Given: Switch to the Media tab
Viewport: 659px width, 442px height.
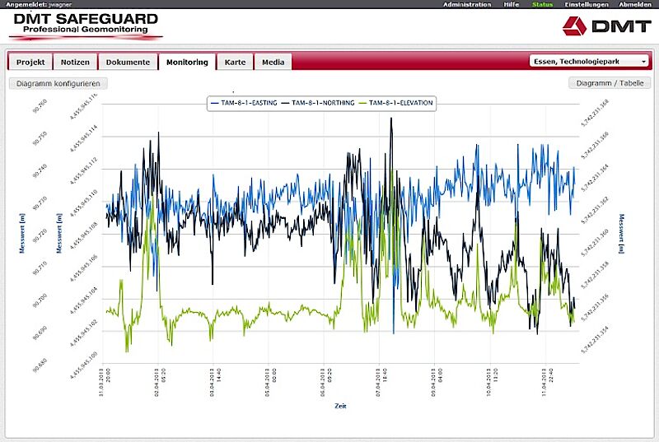Looking at the screenshot, I should point(273,62).
